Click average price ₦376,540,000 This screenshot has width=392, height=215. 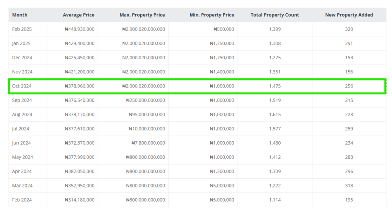(x=80, y=100)
